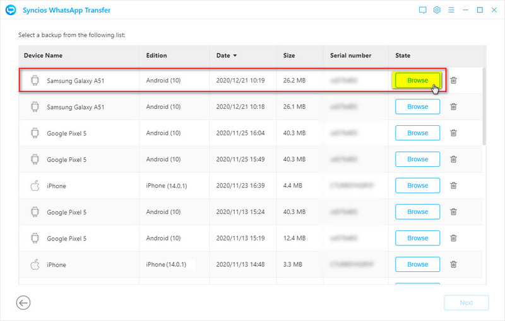Delete the iPhone 2020/11/13 14:48 backup

tap(453, 264)
